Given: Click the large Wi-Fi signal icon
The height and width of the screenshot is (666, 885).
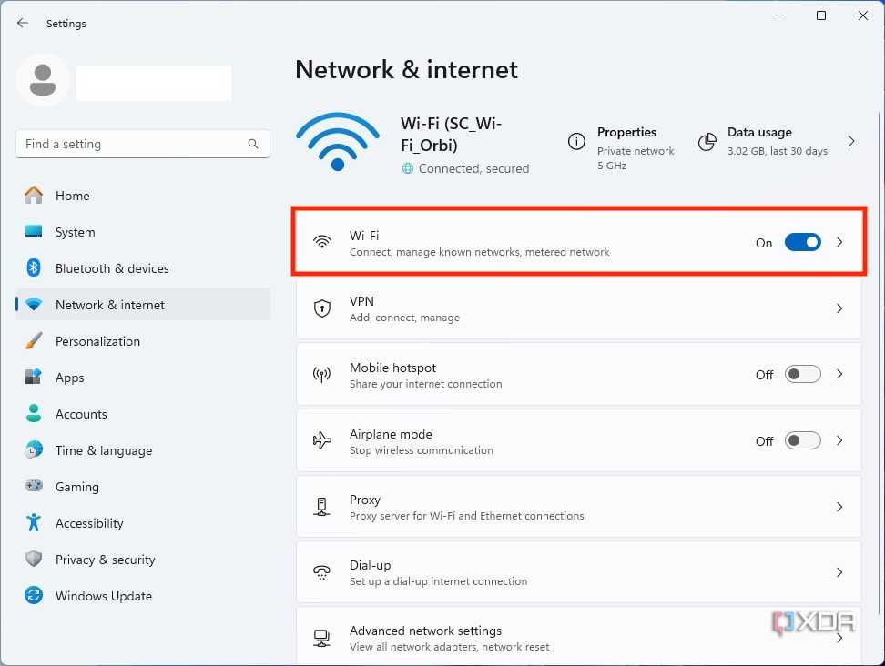Looking at the screenshot, I should 338,142.
